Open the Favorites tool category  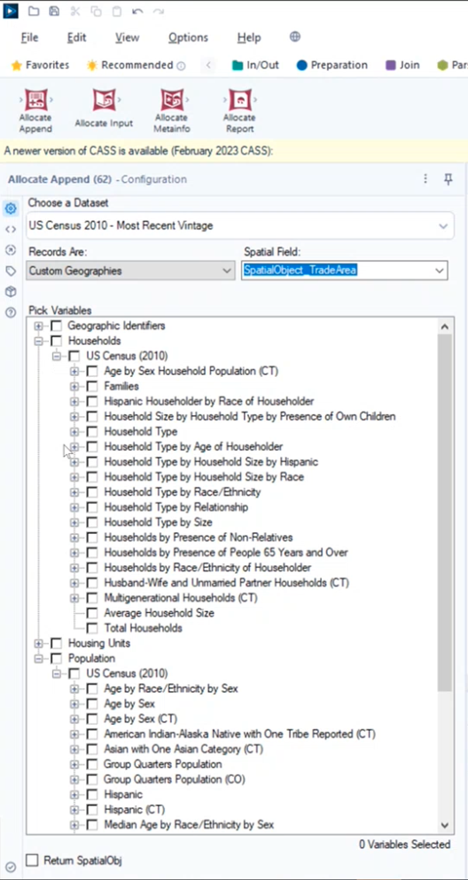coord(41,65)
